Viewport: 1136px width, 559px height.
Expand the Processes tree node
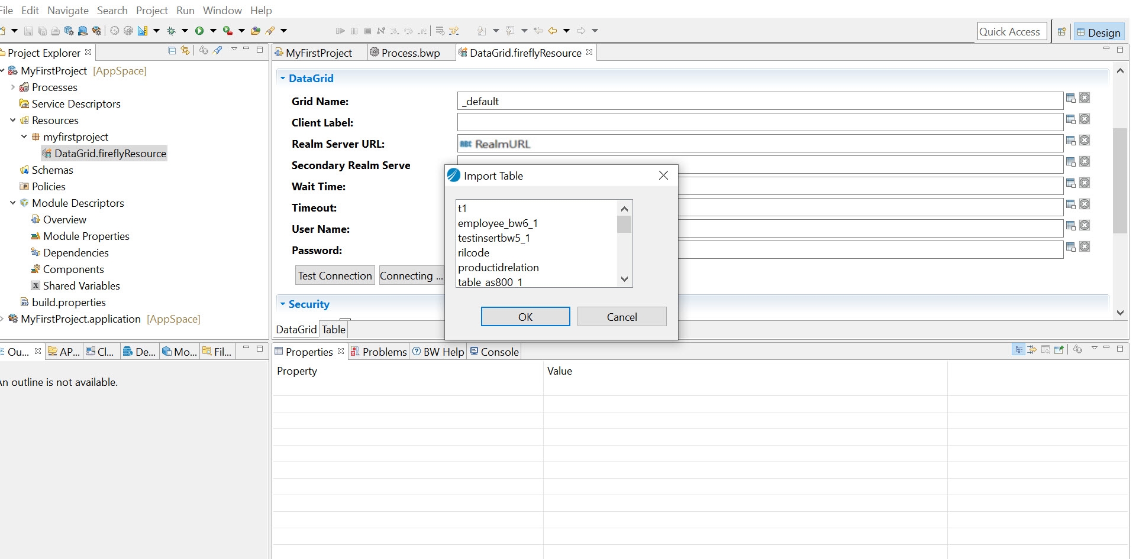pos(12,87)
